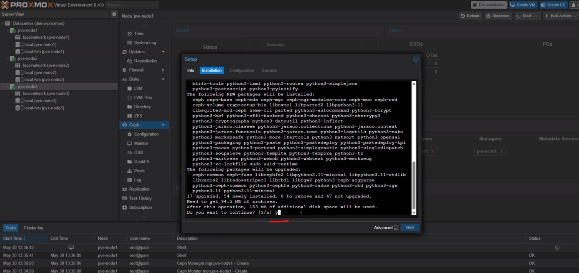View the Replication panel
The height and width of the screenshot is (273, 579).
pos(140,189)
